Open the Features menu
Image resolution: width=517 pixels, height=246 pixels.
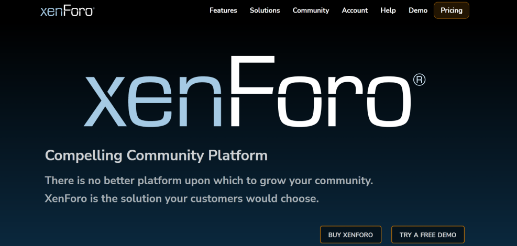(223, 10)
